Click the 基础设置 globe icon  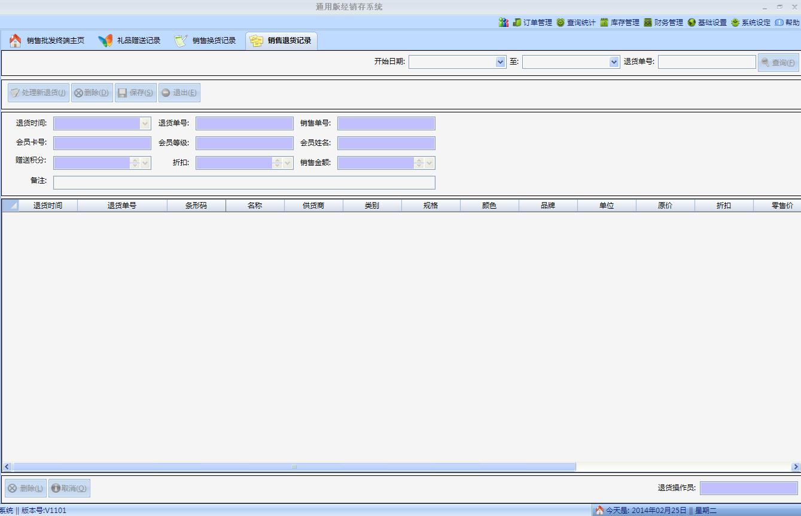692,23
